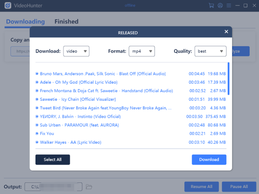This screenshot has width=259, height=194.
Task: Open the user account icon
Action: pyautogui.click(x=220, y=5)
